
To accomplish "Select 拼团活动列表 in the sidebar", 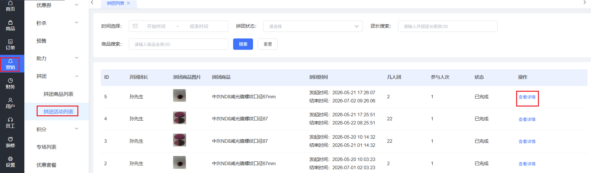I will click(58, 112).
